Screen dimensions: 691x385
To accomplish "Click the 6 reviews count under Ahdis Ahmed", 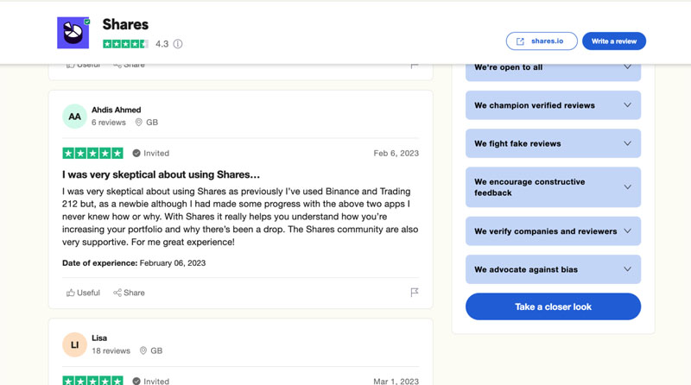I will point(109,123).
